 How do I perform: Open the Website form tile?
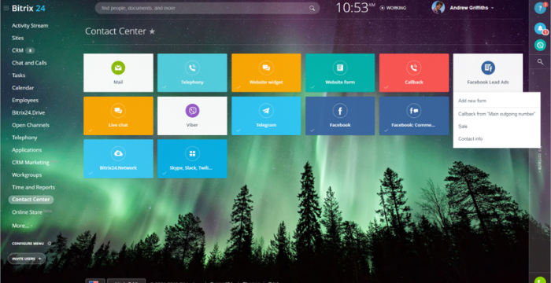pos(340,72)
